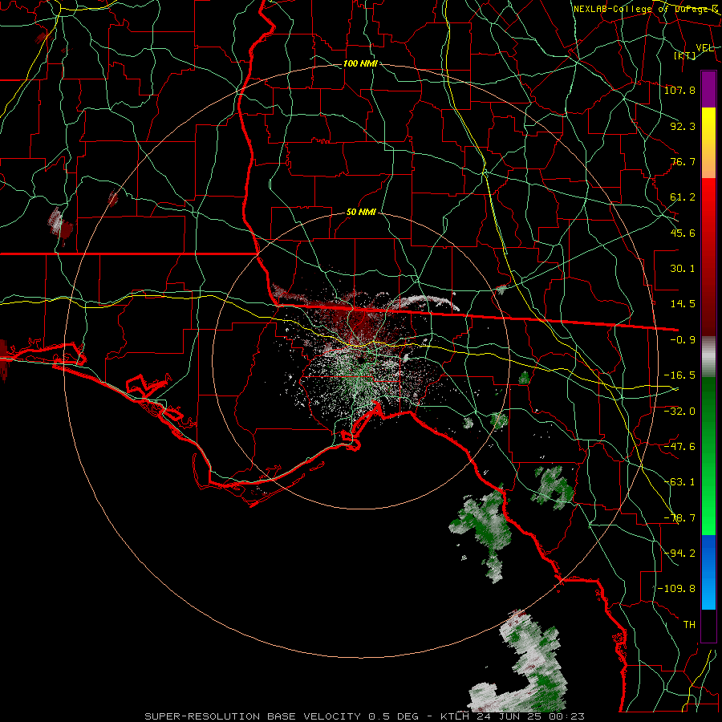Click the purple segment of velocity color bar

(x=708, y=90)
